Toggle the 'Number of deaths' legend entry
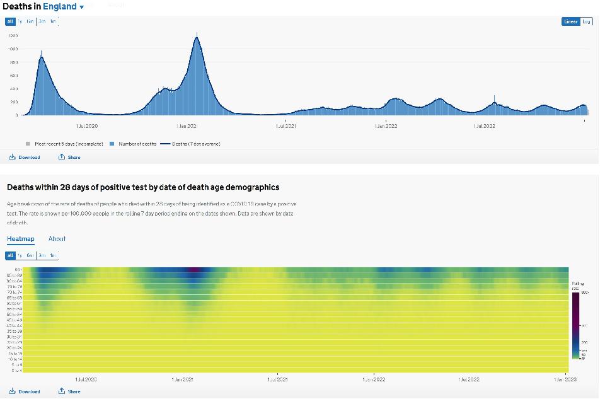Image resolution: width=605 pixels, height=399 pixels. pos(133,144)
